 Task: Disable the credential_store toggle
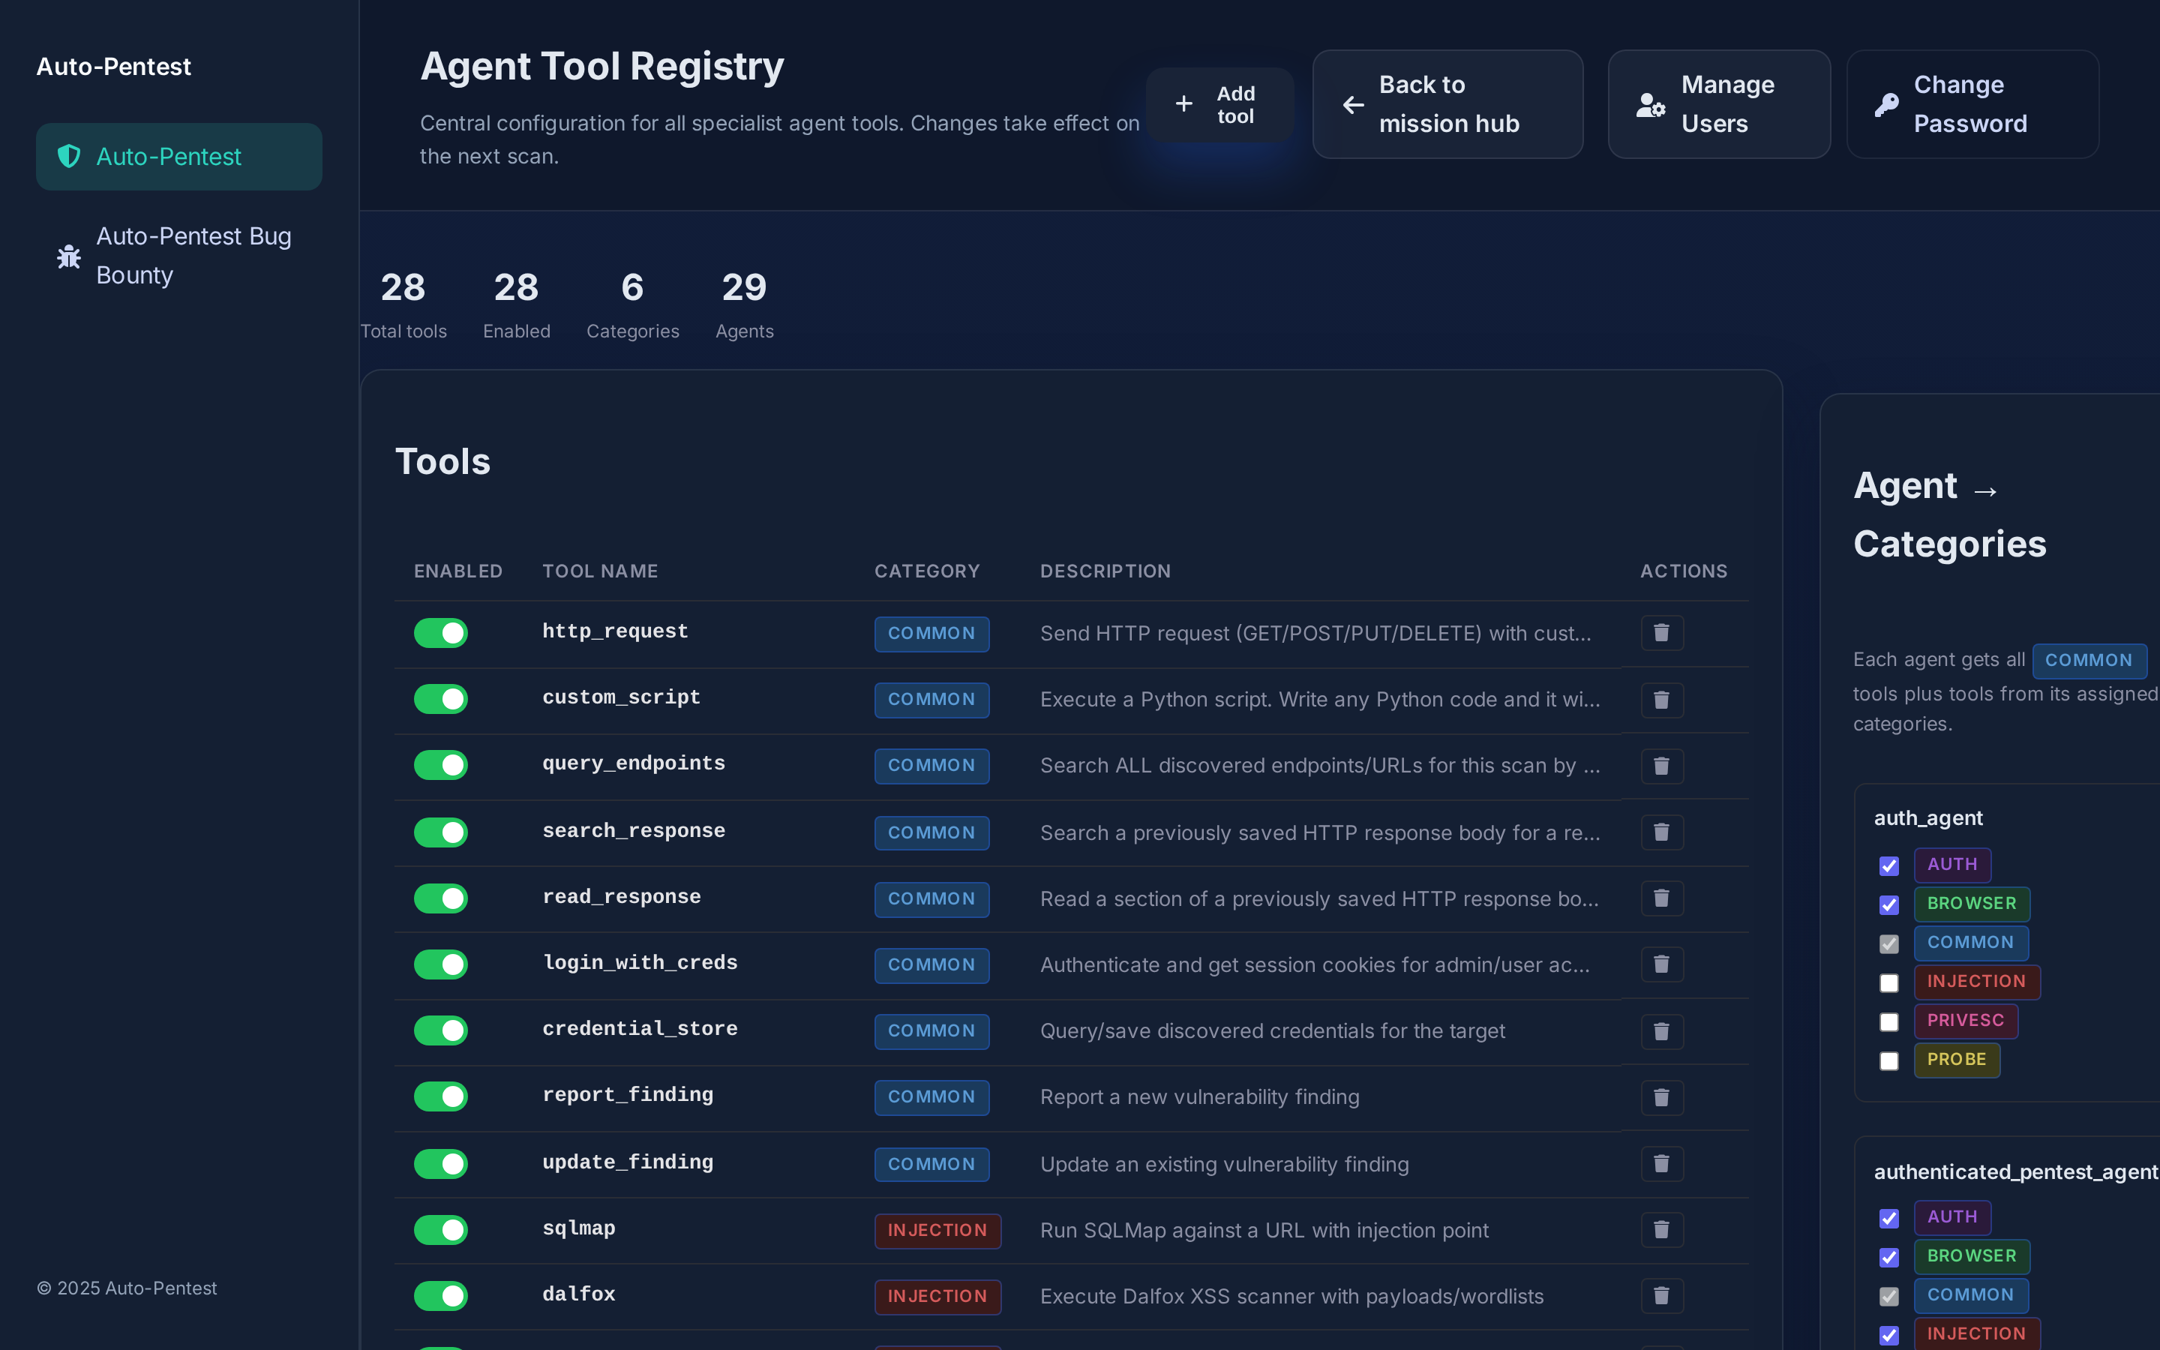tap(440, 1030)
